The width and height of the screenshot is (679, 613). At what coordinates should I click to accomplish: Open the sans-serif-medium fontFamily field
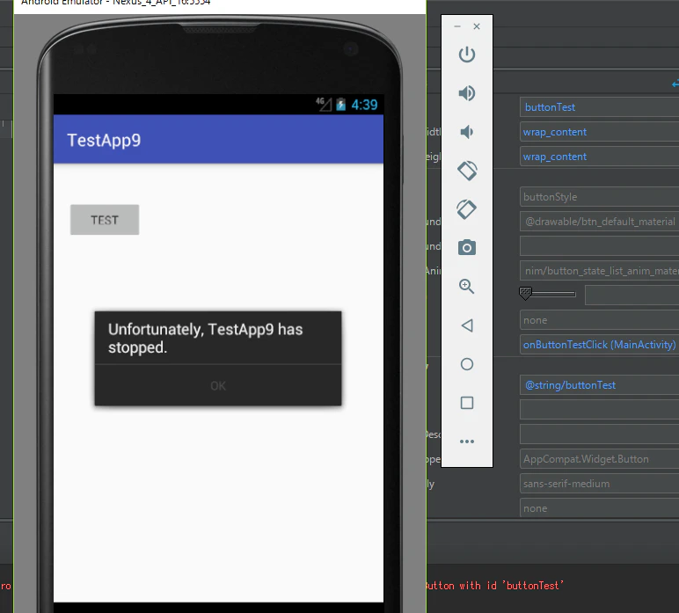tap(599, 484)
